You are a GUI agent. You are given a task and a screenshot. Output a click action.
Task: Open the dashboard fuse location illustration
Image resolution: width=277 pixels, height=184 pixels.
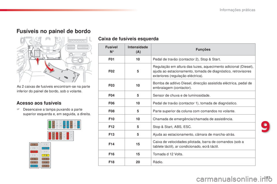[x=54, y=60]
